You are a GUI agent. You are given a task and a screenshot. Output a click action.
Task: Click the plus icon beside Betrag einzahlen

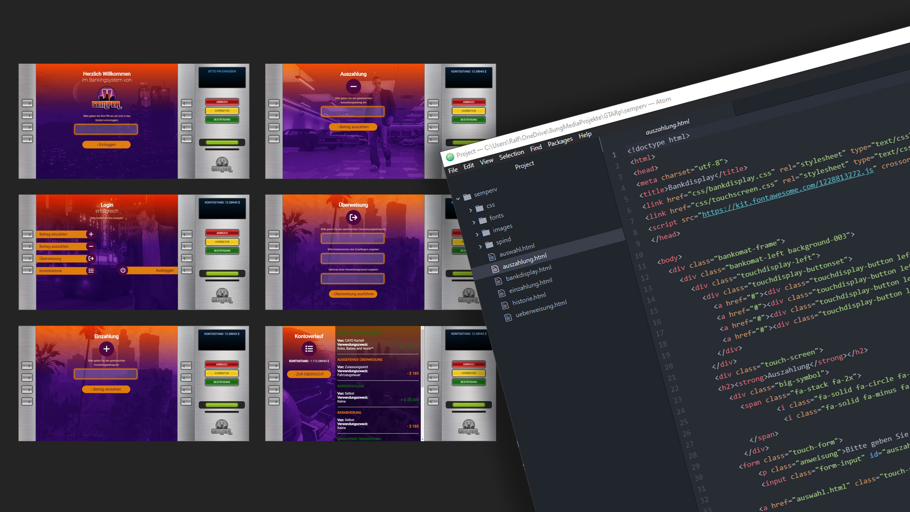[x=91, y=234]
